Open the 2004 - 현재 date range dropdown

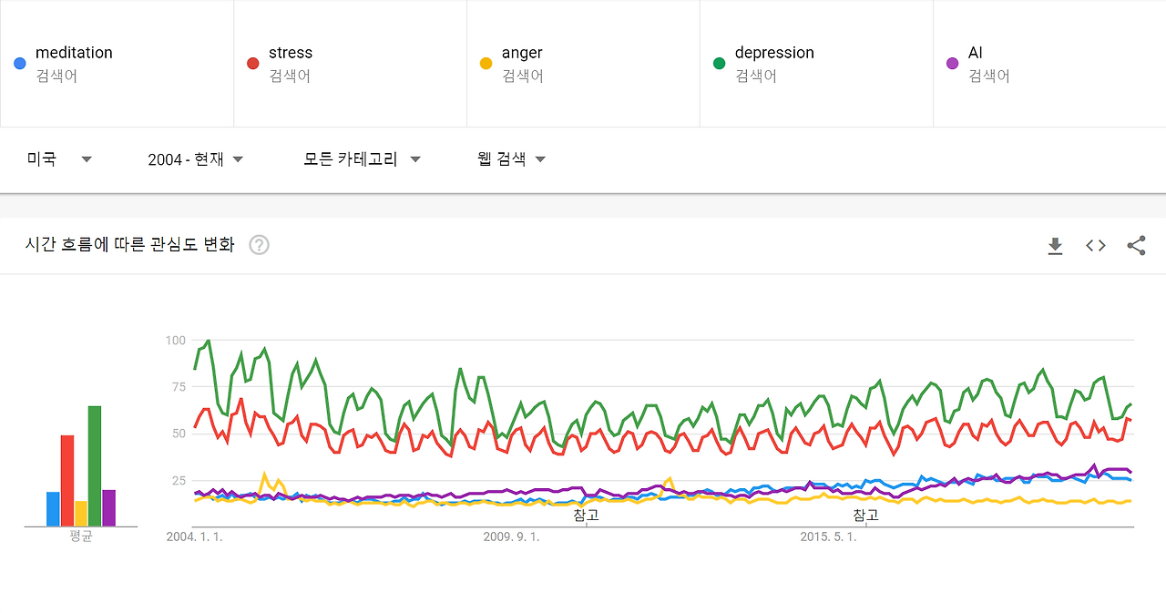tap(194, 158)
